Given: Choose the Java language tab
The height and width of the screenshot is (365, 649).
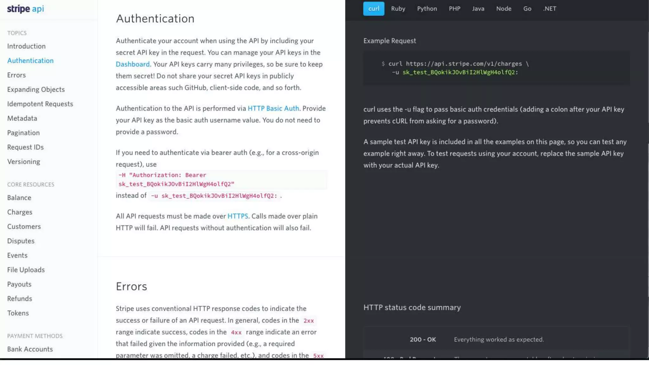Looking at the screenshot, I should (x=478, y=9).
